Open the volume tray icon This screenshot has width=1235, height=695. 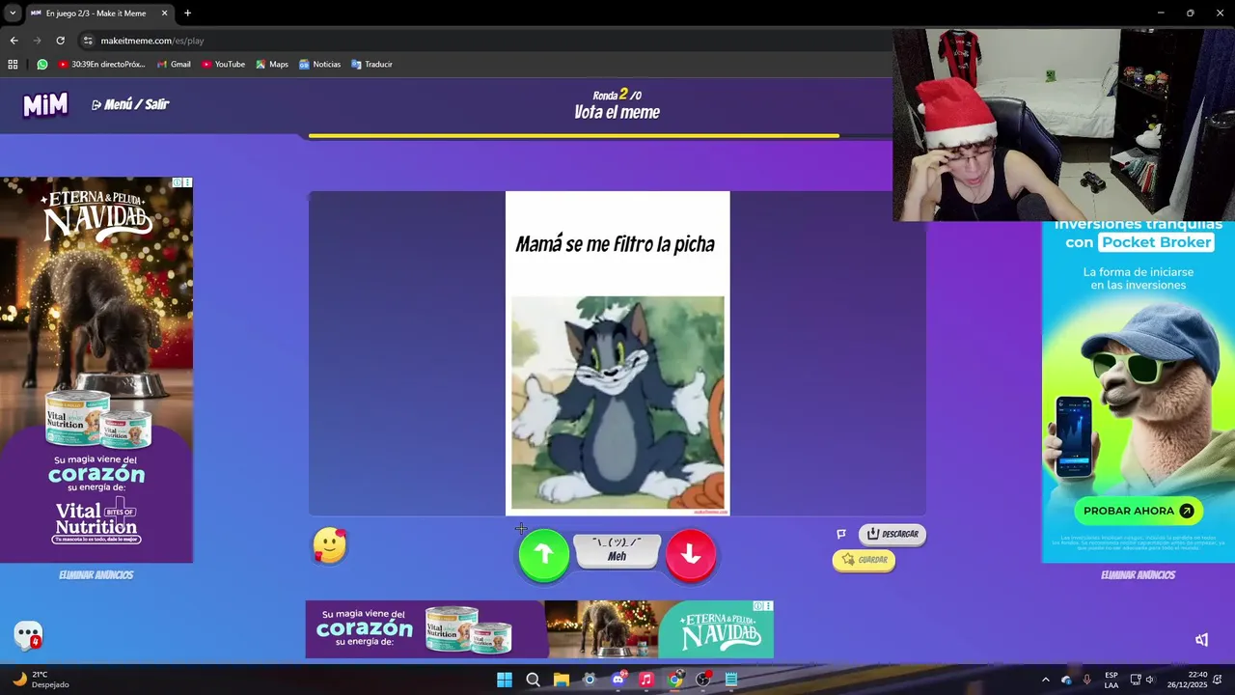pyautogui.click(x=1149, y=680)
